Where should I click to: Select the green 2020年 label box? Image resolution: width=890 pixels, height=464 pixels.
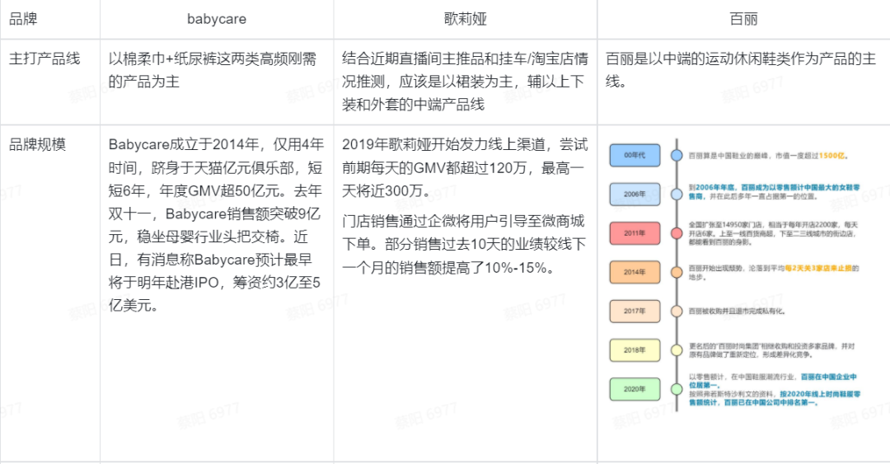click(x=634, y=388)
